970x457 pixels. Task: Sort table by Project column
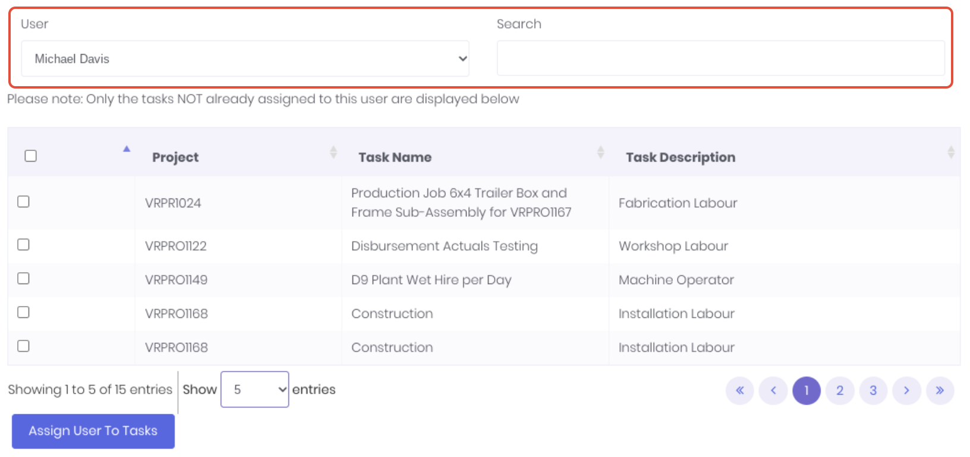pos(175,157)
